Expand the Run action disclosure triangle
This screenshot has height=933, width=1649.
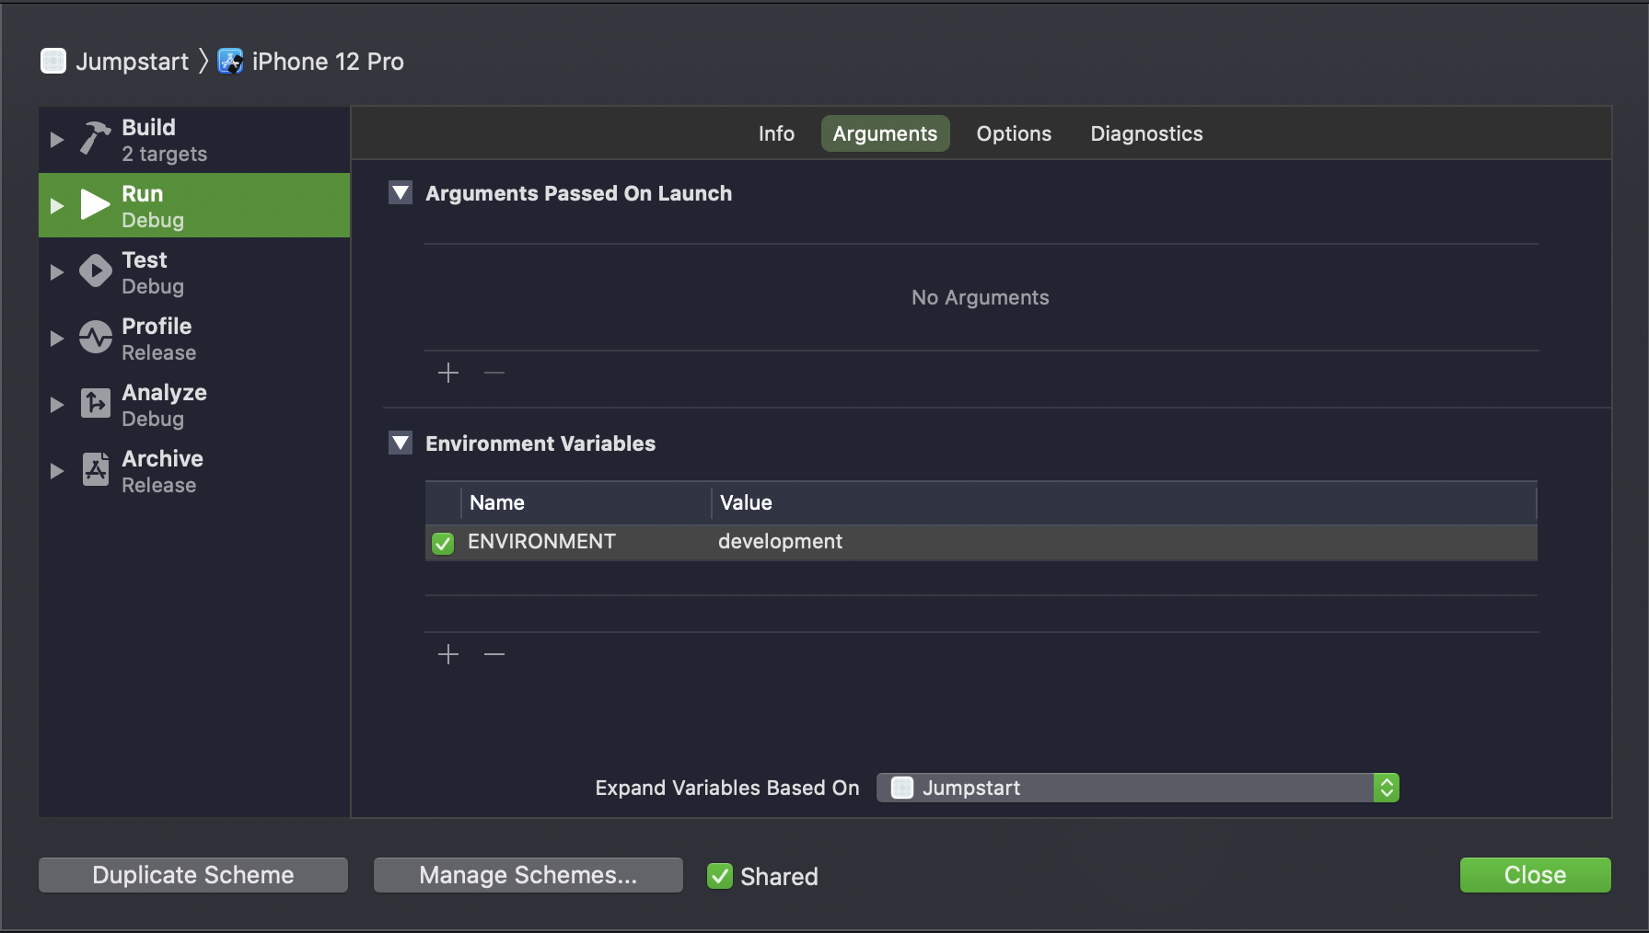pyautogui.click(x=57, y=206)
